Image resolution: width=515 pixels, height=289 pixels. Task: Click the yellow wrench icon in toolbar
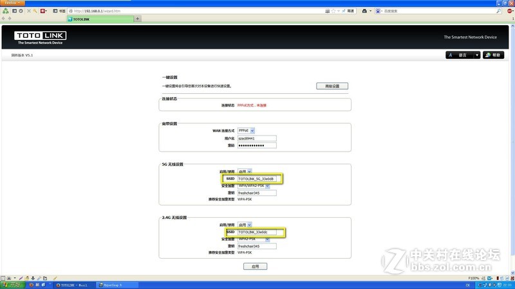pyautogui.click(x=35, y=11)
